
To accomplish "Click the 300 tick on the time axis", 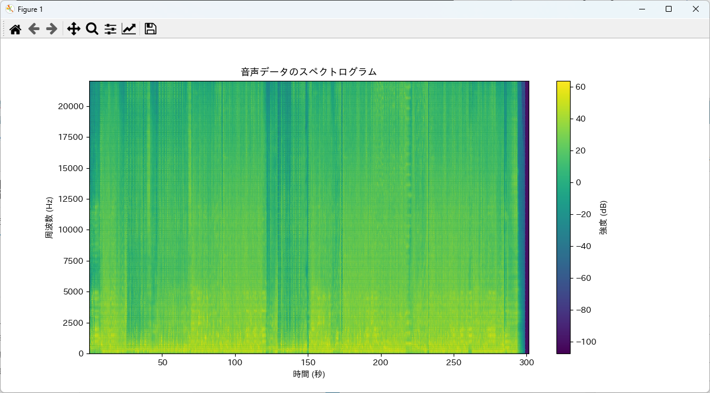I will 527,363.
